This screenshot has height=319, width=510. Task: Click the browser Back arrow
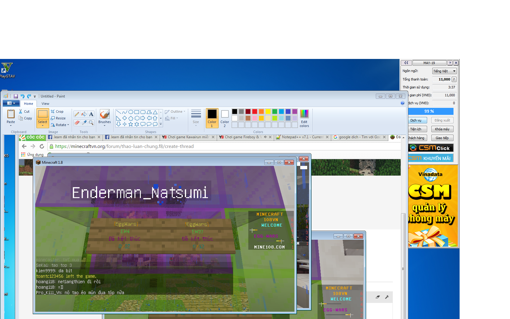24,146
